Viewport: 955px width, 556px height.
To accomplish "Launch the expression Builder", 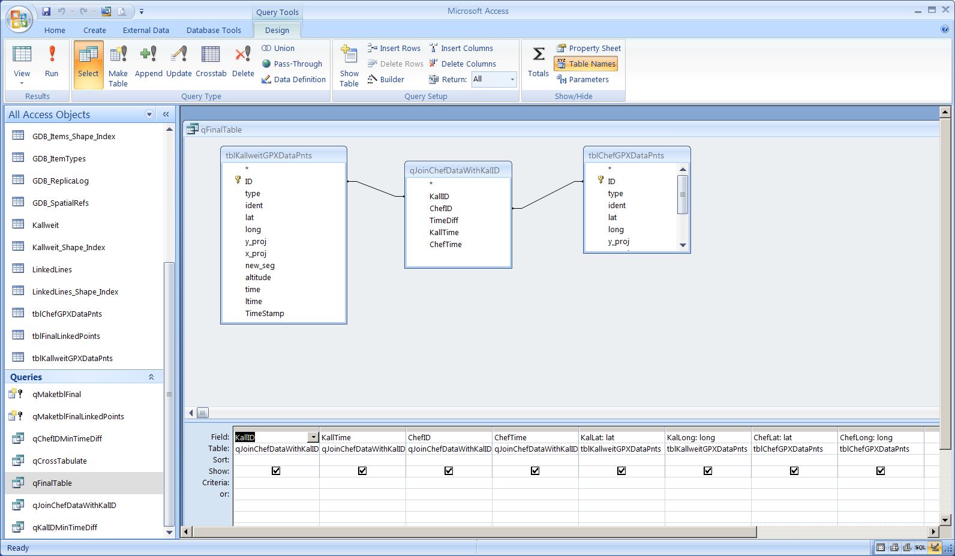I will coord(386,79).
